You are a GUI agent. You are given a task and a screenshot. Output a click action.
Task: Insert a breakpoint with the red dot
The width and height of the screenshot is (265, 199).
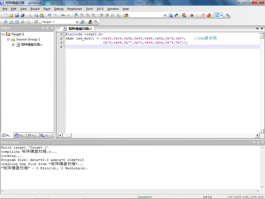click(x=192, y=15)
